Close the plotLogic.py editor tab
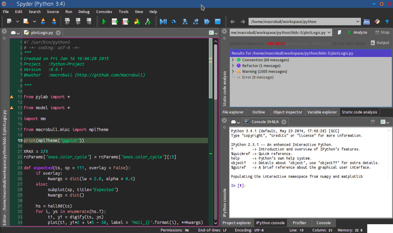The image size is (393, 233). 58,33
